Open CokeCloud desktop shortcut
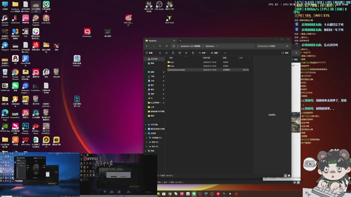 [15, 19]
